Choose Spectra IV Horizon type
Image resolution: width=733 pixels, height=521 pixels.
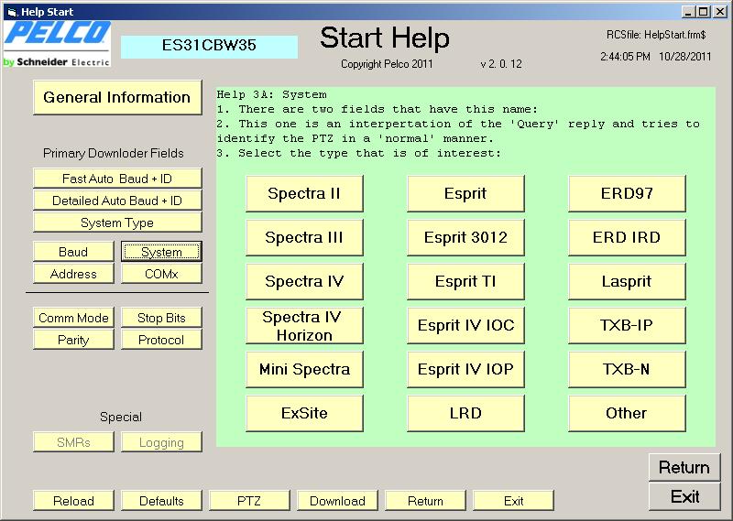click(x=304, y=325)
